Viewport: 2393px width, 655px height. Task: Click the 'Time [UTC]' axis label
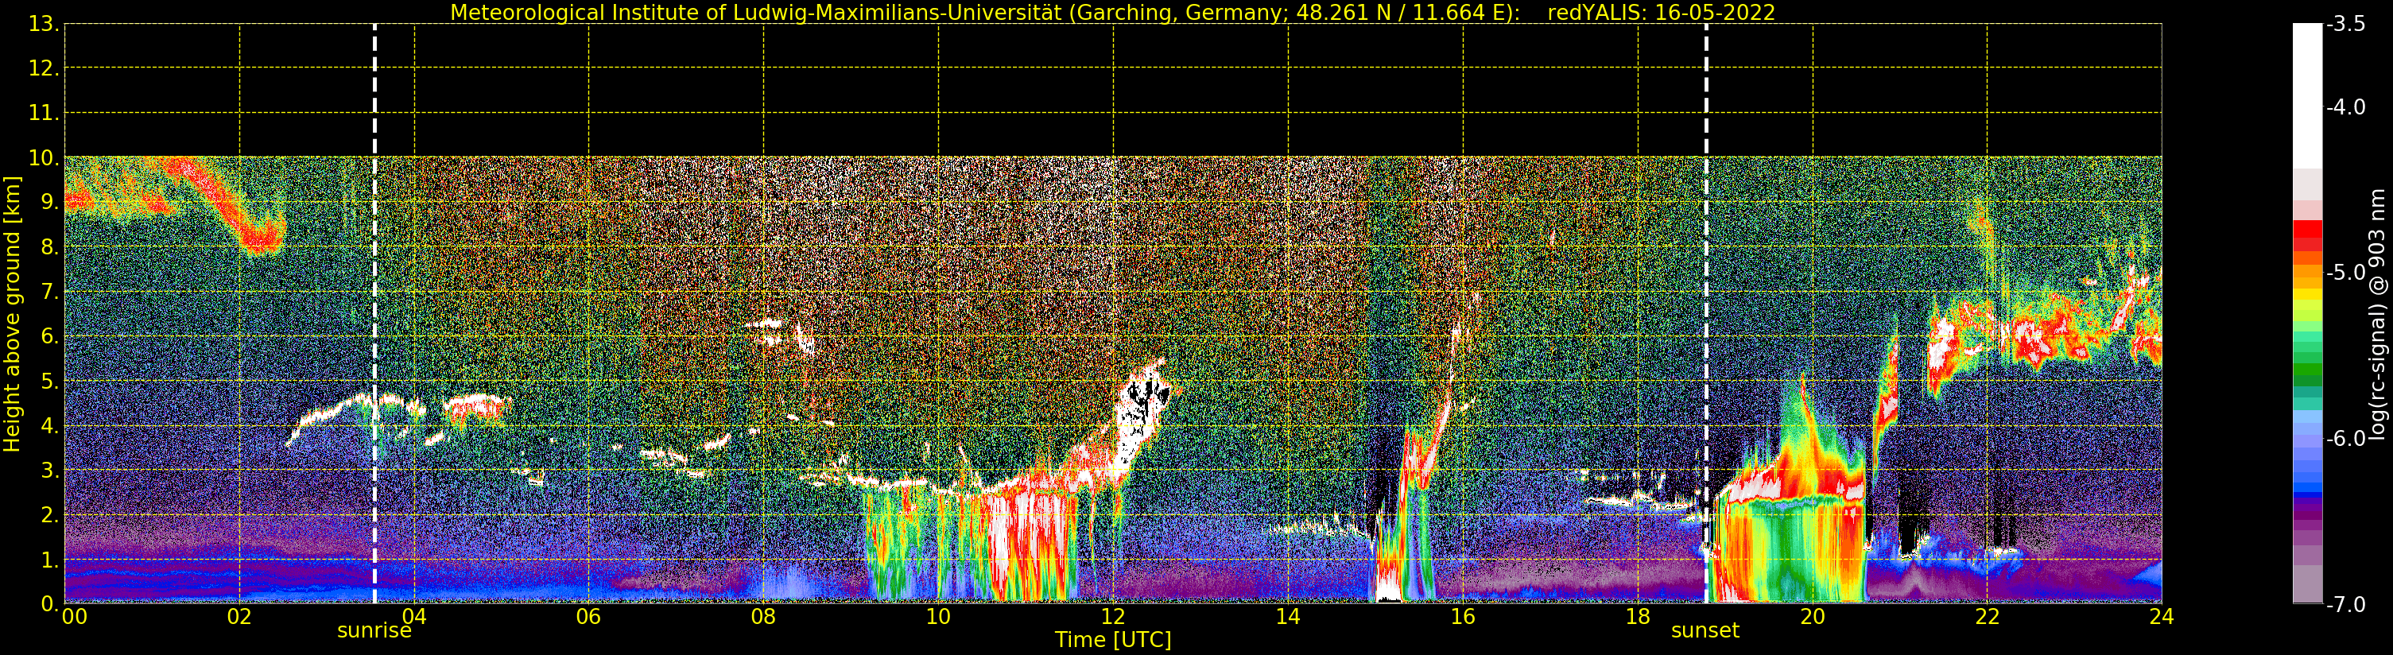[1112, 639]
